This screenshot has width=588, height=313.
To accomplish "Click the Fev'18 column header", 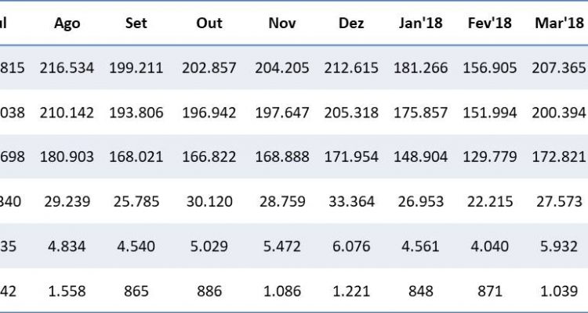I will click(488, 23).
